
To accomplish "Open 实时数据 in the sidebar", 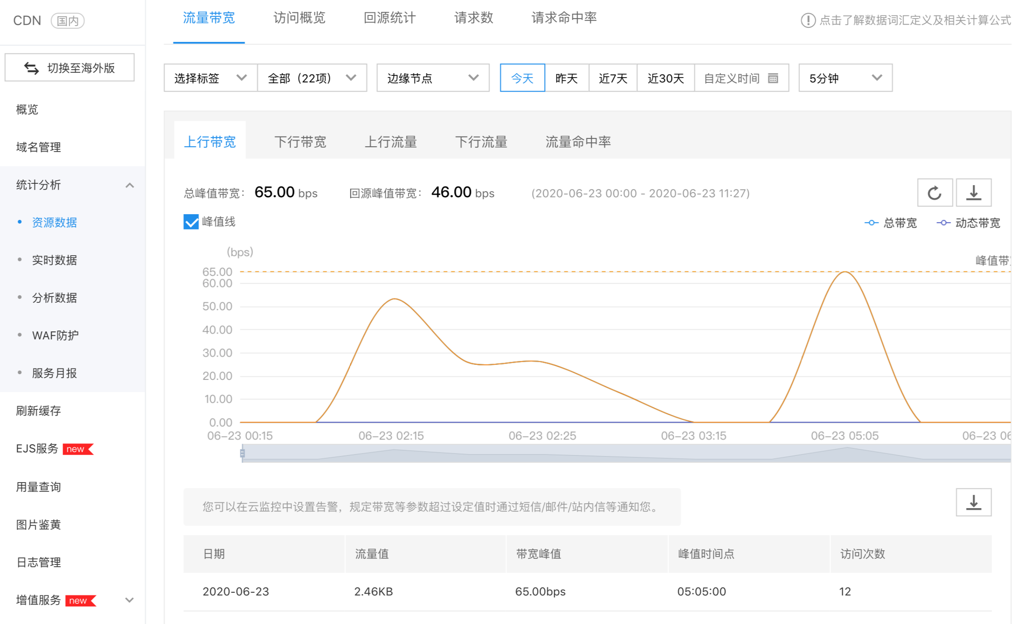I will tap(54, 260).
